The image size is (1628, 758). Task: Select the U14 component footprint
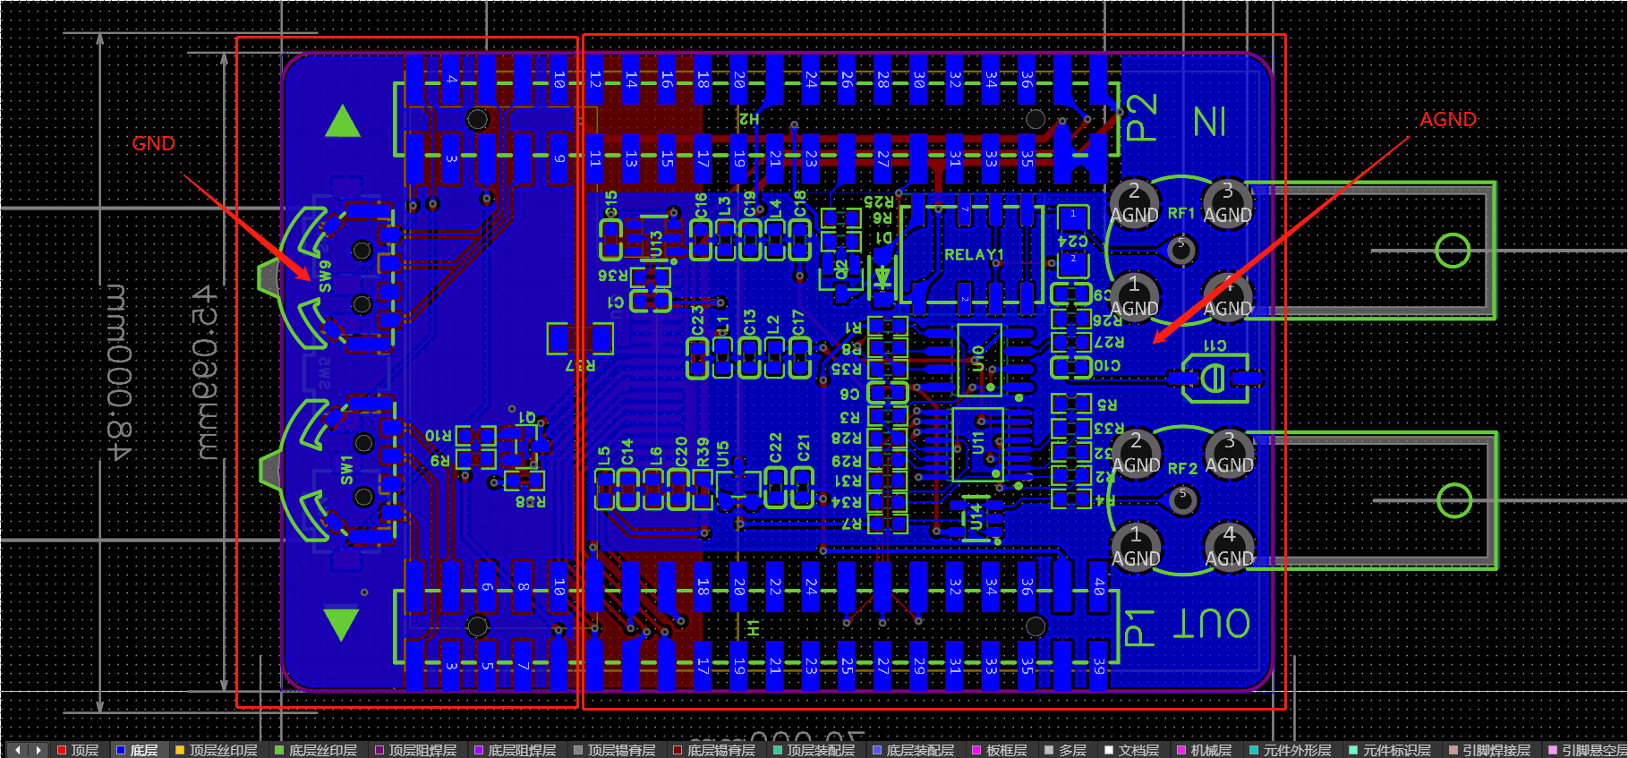976,516
